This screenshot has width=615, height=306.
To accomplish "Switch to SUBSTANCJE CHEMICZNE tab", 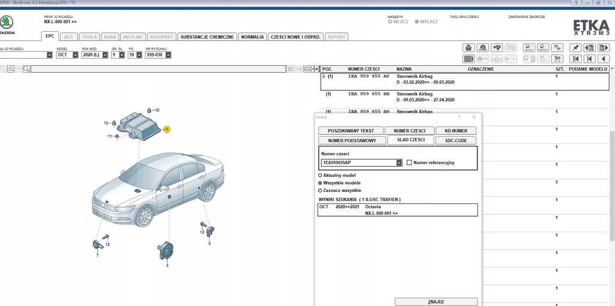I will click(x=207, y=37).
